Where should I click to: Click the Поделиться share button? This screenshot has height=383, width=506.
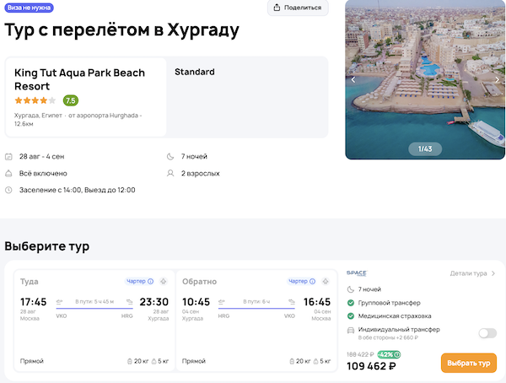click(x=298, y=8)
